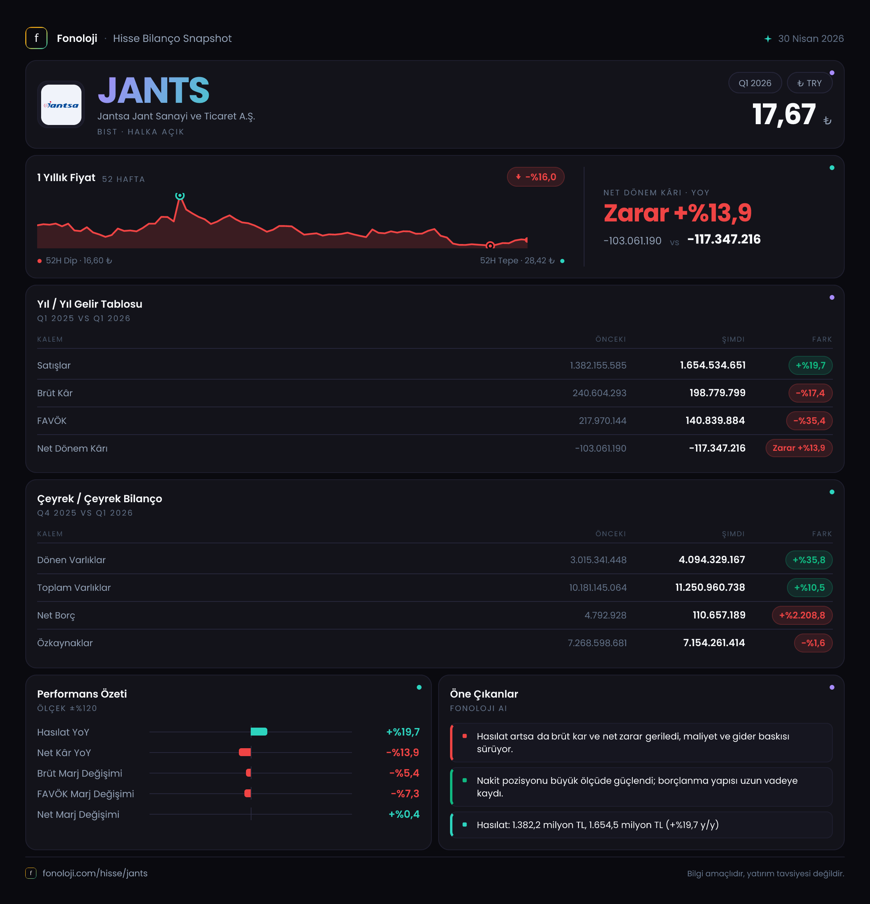Click the green sparkle icon beside date
Screen dimensions: 870x904
(768, 39)
